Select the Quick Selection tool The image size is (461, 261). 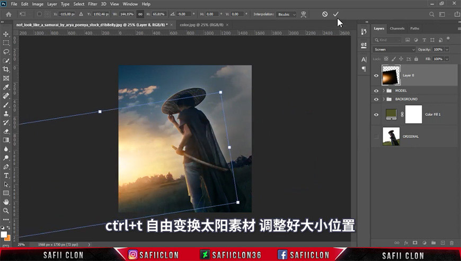6,60
